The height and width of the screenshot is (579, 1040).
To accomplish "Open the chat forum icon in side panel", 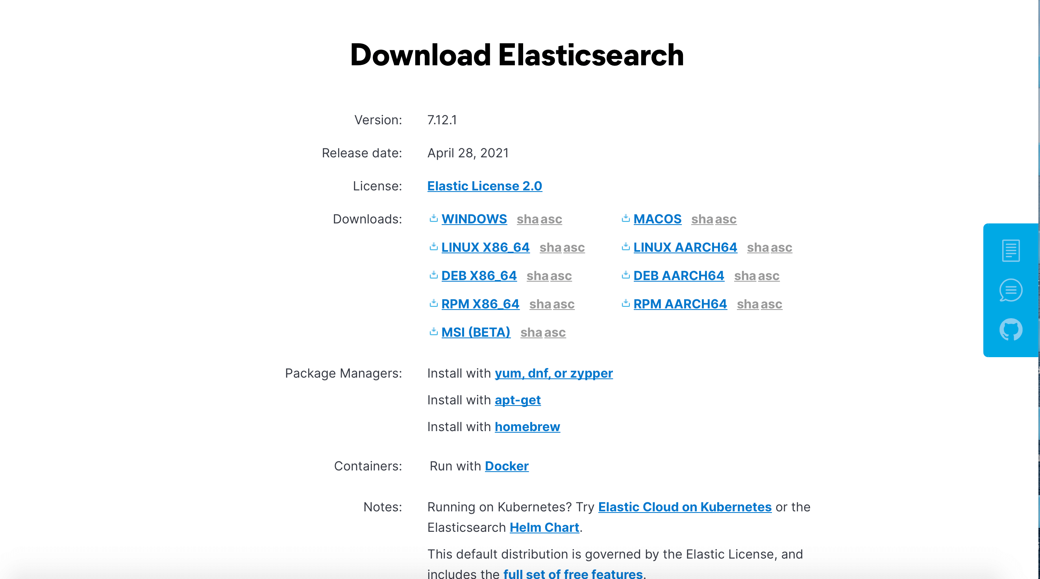I will pyautogui.click(x=1010, y=290).
